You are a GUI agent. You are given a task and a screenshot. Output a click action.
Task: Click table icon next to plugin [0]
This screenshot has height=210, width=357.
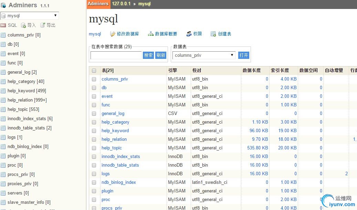tap(3, 156)
